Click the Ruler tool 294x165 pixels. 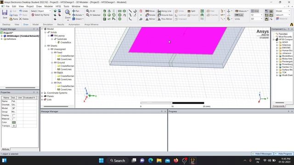[239, 15]
